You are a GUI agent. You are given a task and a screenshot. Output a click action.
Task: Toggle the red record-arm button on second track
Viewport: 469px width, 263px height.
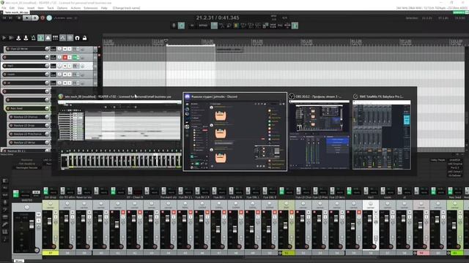[65, 57]
